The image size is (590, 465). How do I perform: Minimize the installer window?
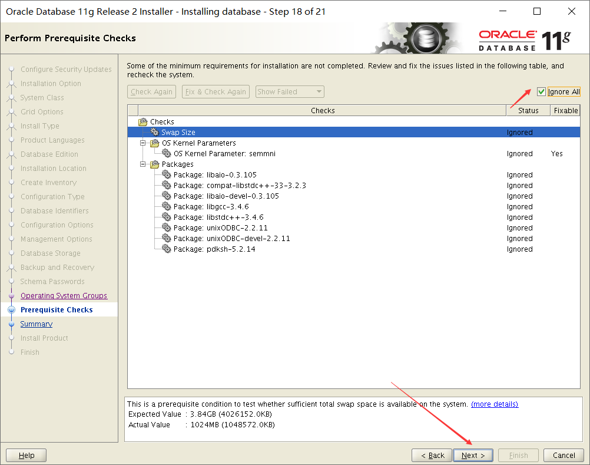[503, 11]
